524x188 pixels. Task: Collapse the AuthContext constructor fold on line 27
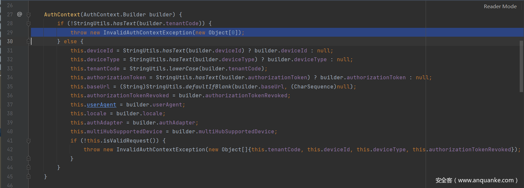[29, 15]
